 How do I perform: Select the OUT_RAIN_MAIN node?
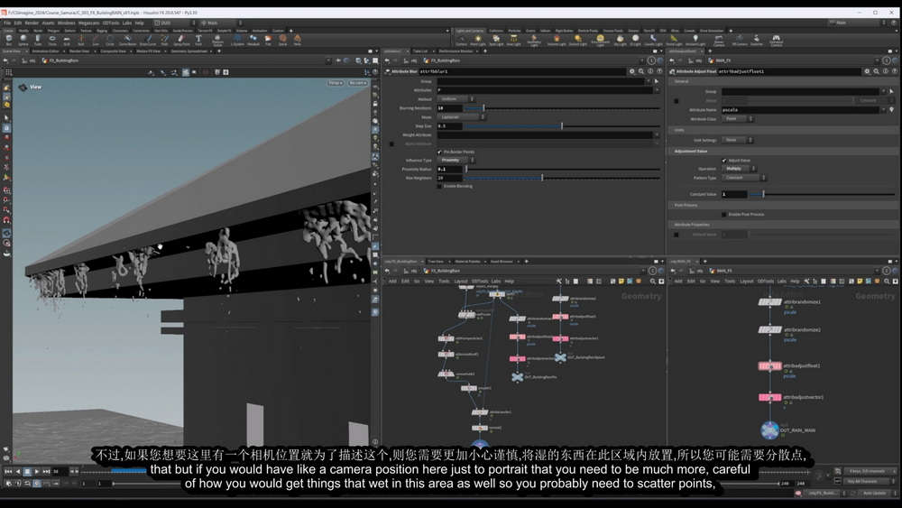coord(769,429)
